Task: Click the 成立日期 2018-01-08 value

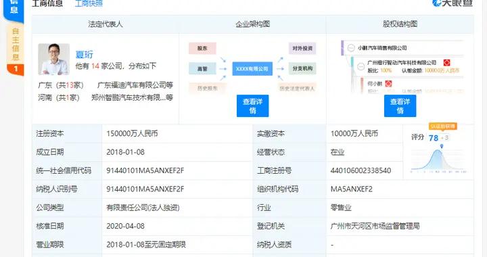Action: pyautogui.click(x=125, y=152)
